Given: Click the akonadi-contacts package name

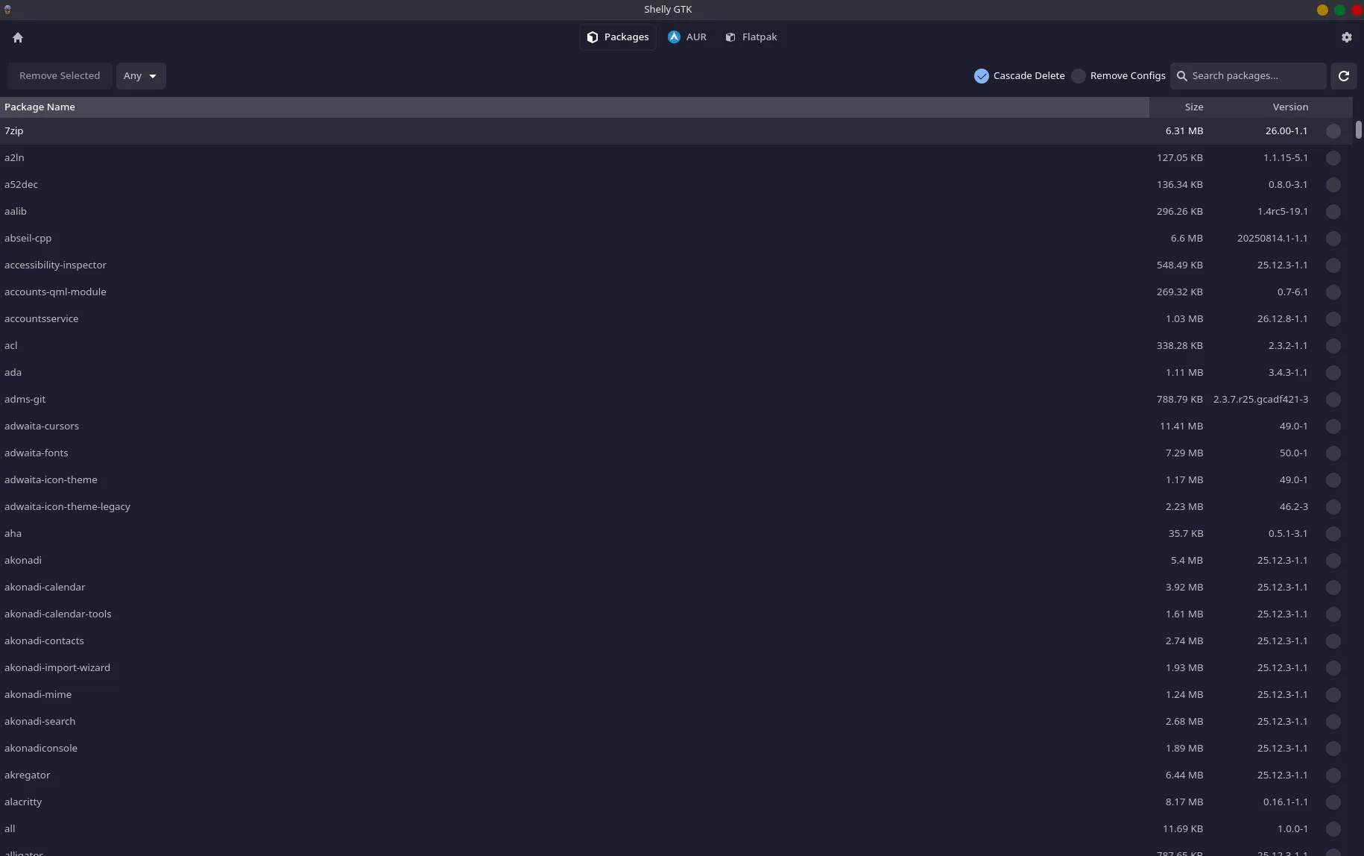Looking at the screenshot, I should (x=44, y=641).
